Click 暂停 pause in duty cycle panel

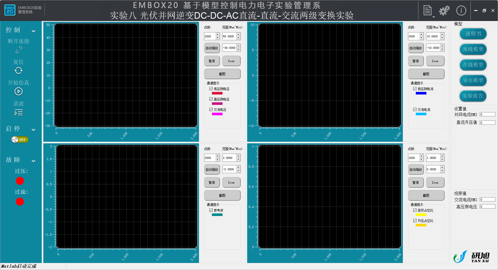point(416,183)
